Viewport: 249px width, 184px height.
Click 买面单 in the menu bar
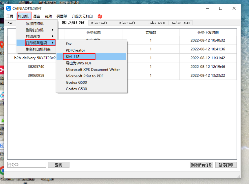[x=62, y=17]
